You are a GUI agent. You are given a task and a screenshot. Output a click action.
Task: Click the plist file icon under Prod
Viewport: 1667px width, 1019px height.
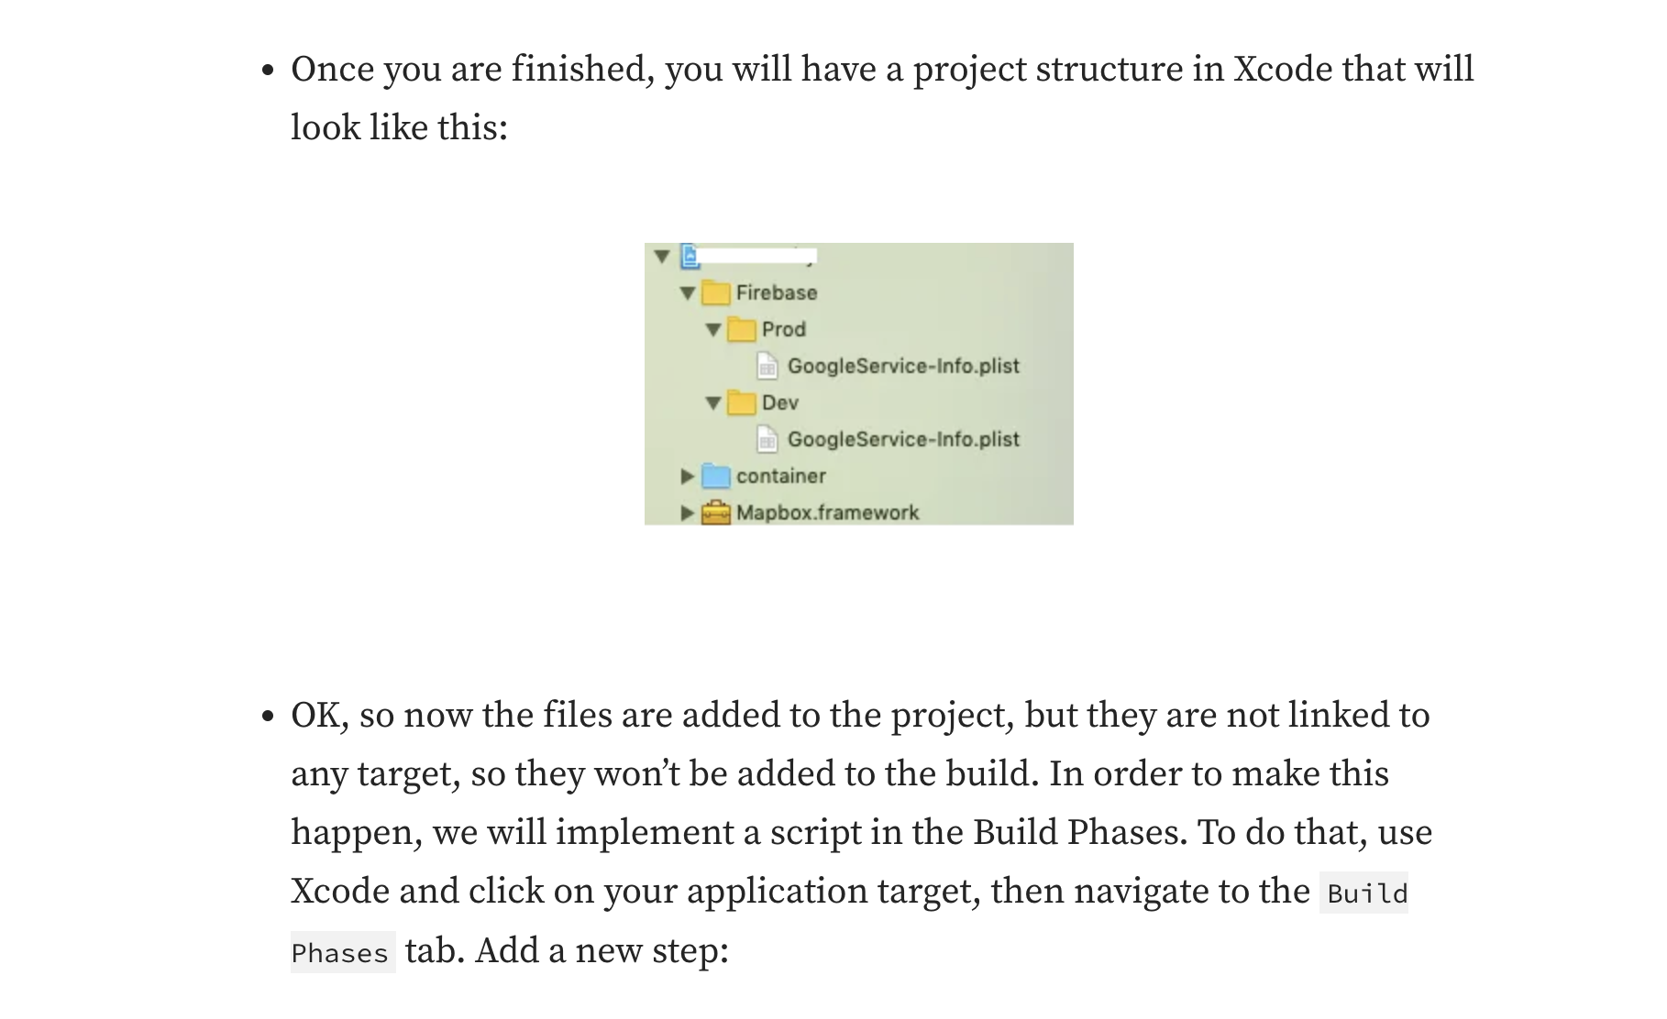coord(767,367)
